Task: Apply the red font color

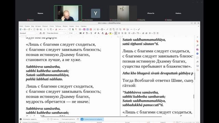Action: [x=106, y=33]
